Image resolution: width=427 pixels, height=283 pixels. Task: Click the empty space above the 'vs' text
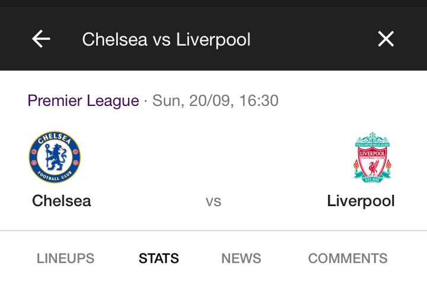click(x=213, y=157)
